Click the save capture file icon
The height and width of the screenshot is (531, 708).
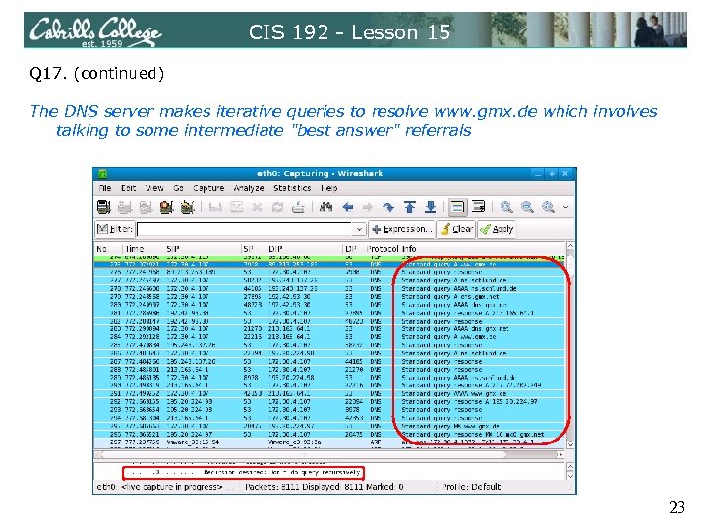tap(236, 207)
